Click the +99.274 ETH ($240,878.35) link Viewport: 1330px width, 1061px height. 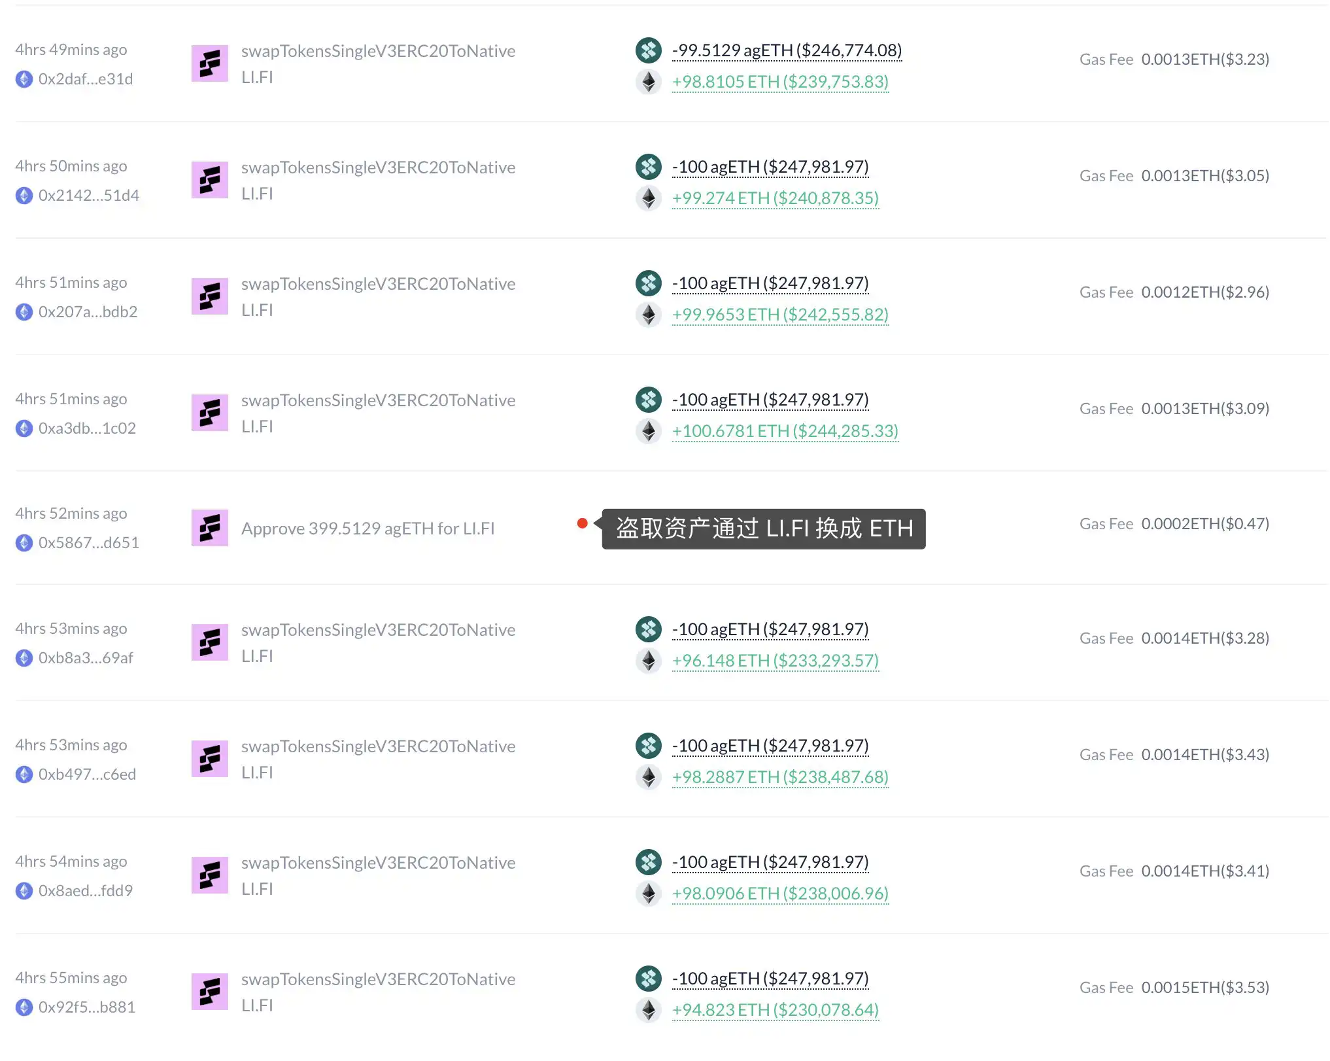click(x=775, y=198)
